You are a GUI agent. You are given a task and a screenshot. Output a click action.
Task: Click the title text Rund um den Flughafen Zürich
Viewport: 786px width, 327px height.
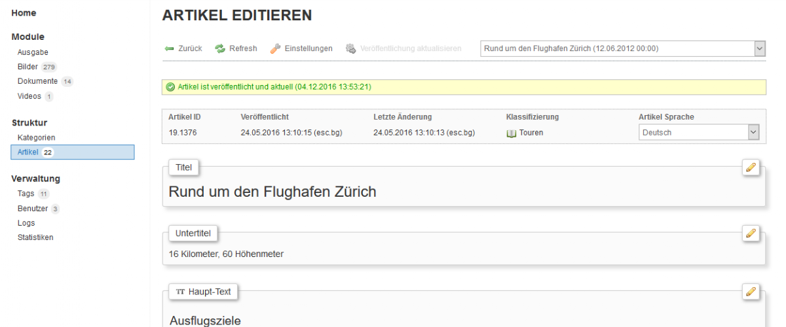(x=272, y=192)
